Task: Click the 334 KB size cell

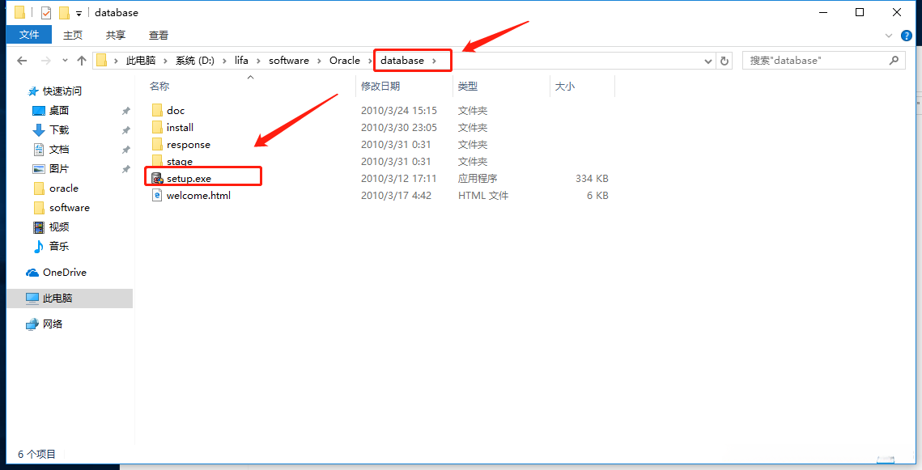Action: [x=592, y=179]
